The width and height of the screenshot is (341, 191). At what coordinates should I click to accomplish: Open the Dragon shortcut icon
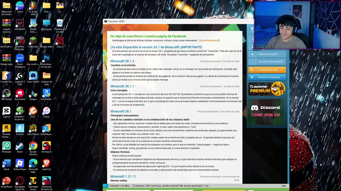(x=33, y=95)
